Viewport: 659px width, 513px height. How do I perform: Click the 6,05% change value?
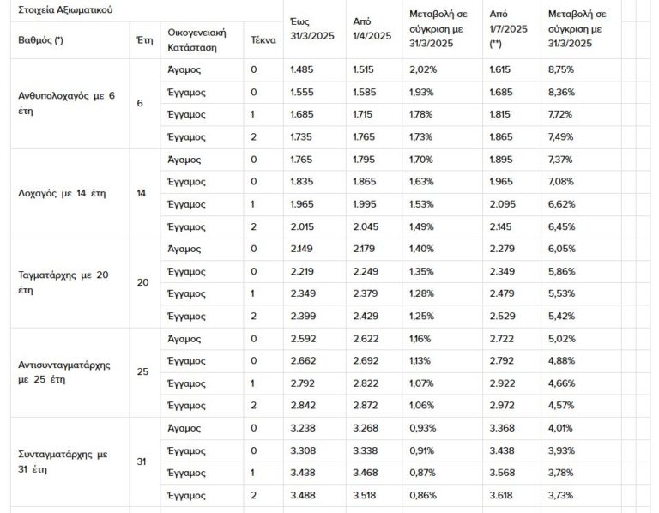[560, 248]
